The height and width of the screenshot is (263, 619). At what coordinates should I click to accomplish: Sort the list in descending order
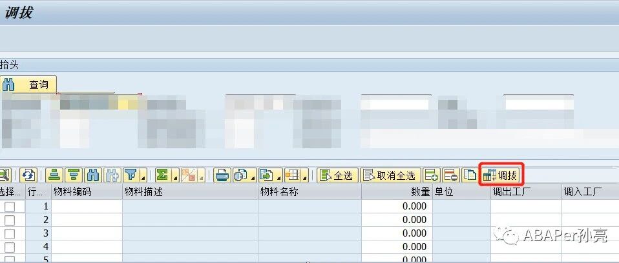(x=74, y=175)
